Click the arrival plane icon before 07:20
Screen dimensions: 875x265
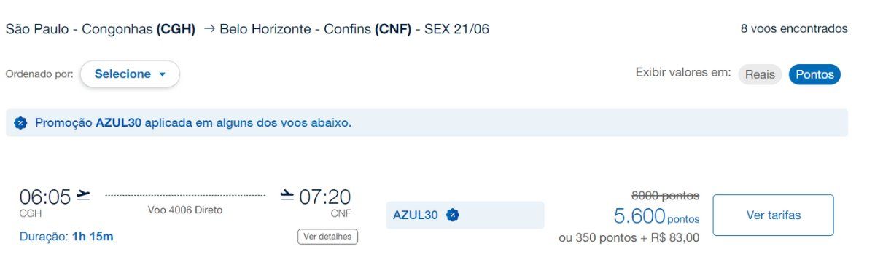point(287,195)
